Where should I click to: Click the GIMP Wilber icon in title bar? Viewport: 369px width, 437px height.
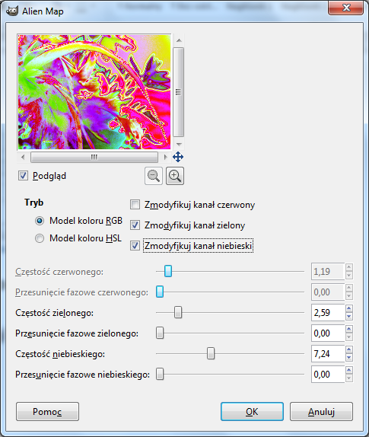pyautogui.click(x=11, y=11)
